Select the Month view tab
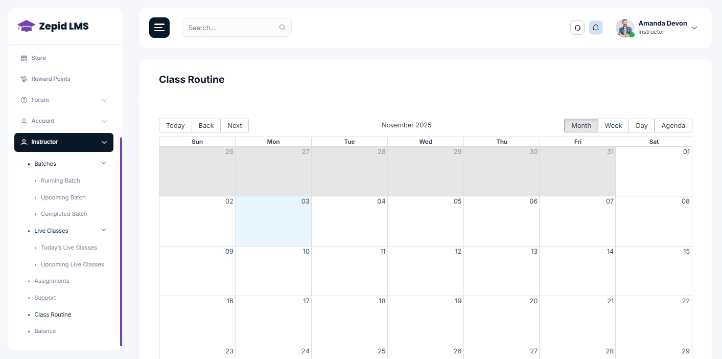Viewport: 722px width, 359px height. click(581, 125)
